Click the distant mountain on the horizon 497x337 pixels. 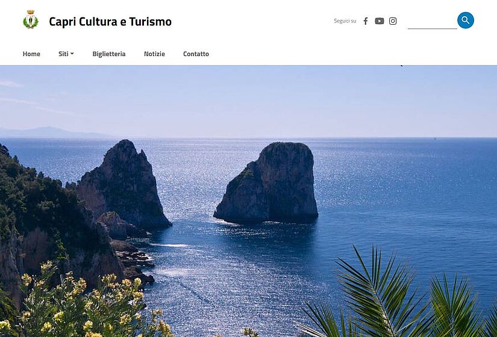tap(48, 132)
